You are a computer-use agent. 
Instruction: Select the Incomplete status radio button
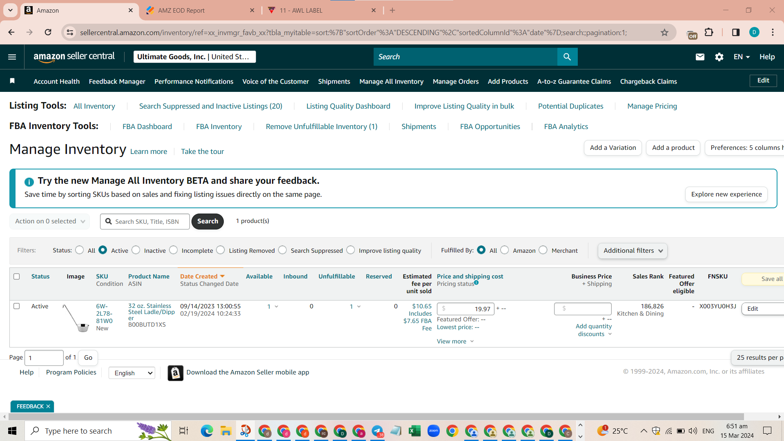pyautogui.click(x=174, y=250)
